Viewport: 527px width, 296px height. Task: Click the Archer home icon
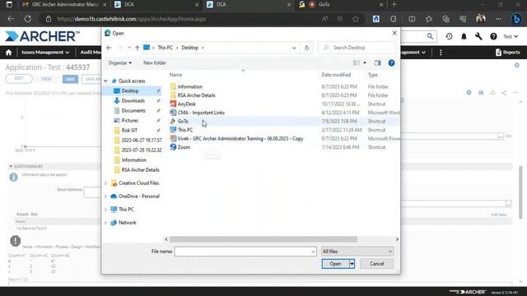9,53
